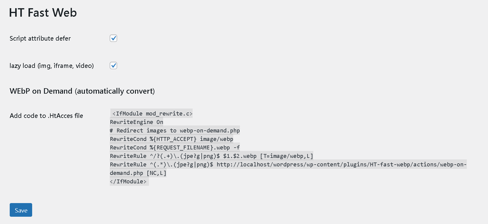Click the demand.php [NC,L] code line
This screenshot has height=224, width=488.
click(138, 173)
